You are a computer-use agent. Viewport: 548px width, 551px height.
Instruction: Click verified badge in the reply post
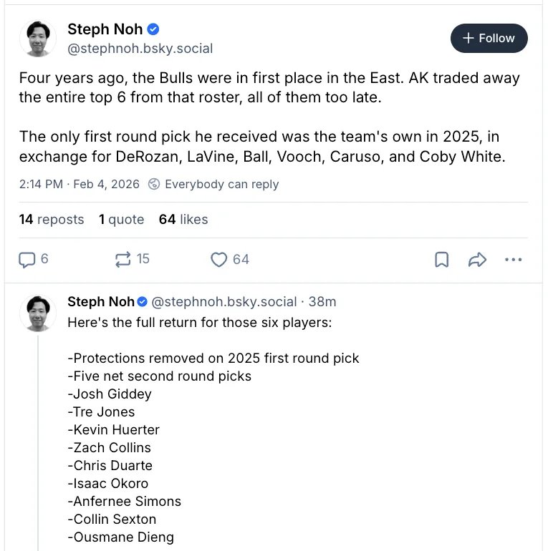[143, 301]
